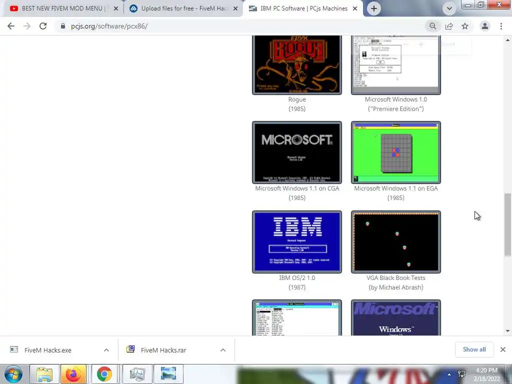Show hidden system tray icons
Viewport: 512px width, 384px height.
pos(449,374)
